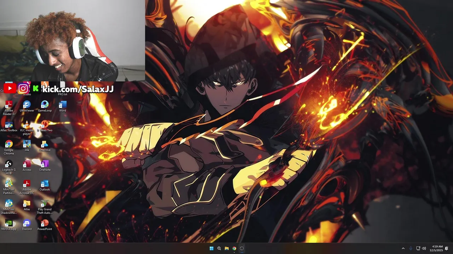Launch UltraViewer from the desktop

27,107
